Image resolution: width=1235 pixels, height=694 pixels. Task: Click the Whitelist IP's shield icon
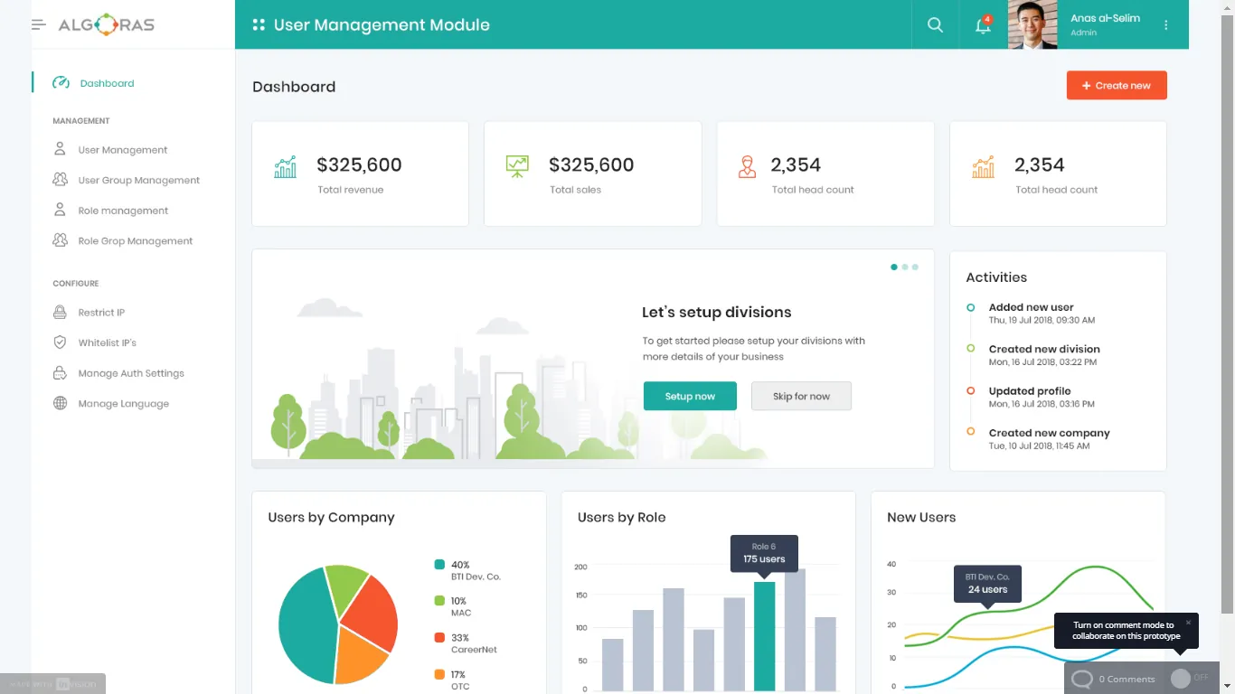pyautogui.click(x=60, y=342)
